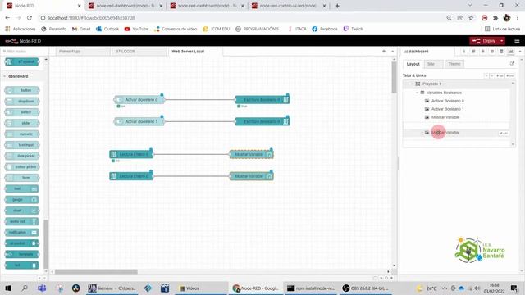Open the sidebar dashboard chart icon
Image resolution: width=525 pixels, height=295 pixels.
pos(510,52)
